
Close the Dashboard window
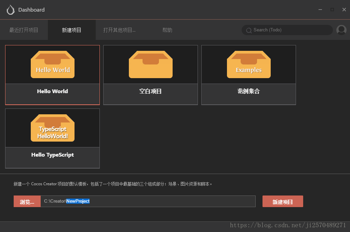point(344,10)
